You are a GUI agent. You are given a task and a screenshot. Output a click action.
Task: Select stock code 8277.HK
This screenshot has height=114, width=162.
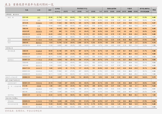coord(25,89)
